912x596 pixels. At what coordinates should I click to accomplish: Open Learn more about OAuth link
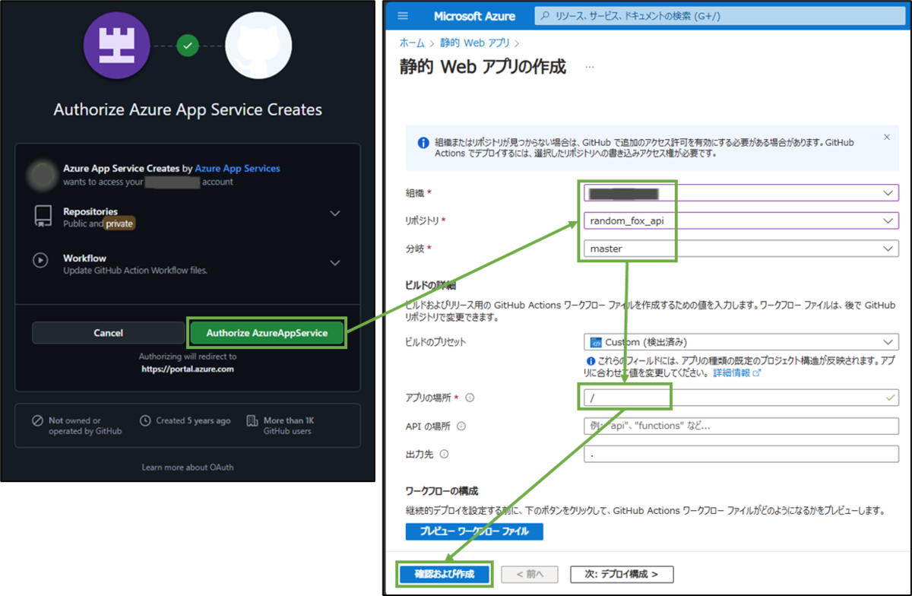(x=188, y=468)
